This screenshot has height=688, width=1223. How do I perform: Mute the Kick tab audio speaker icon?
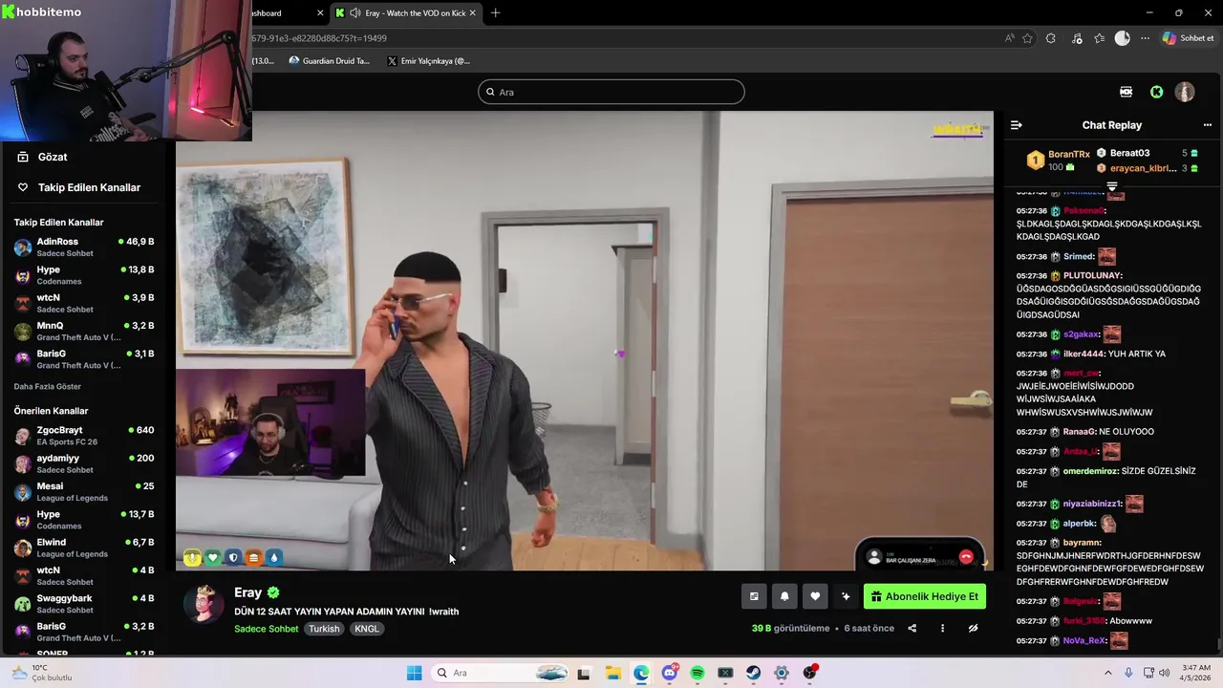[x=355, y=13]
